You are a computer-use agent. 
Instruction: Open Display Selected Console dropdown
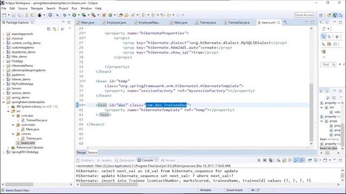tap(320, 160)
